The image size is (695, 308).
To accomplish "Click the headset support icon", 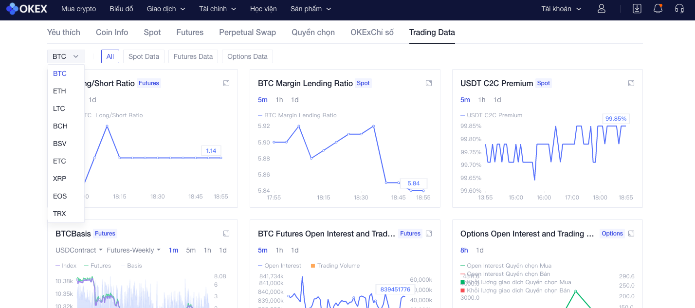I will pos(679,9).
